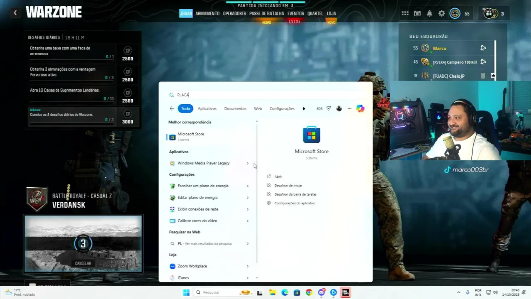
Task: Open the party icon showing 3 members
Action: (x=490, y=14)
